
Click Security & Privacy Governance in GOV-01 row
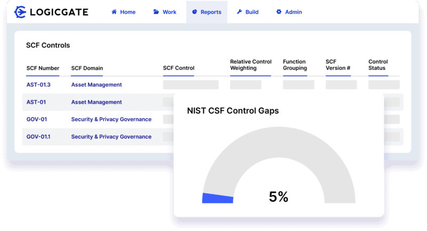pos(112,119)
